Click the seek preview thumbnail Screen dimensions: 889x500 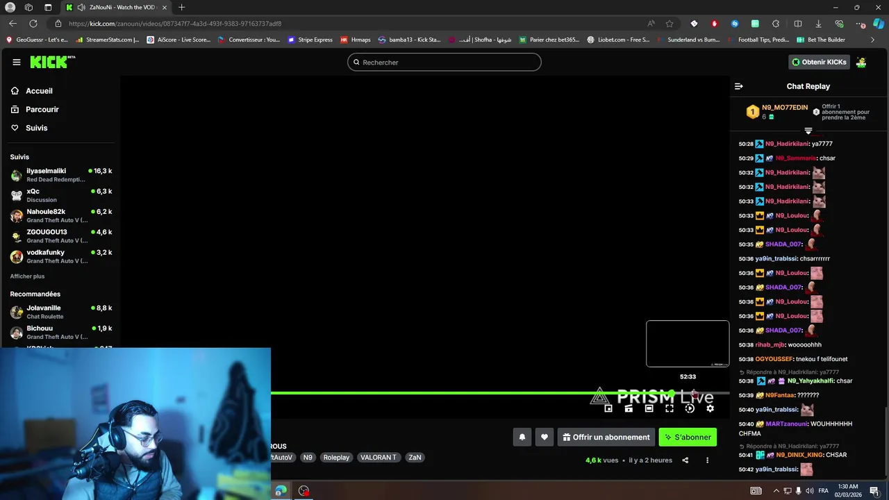coord(688,344)
